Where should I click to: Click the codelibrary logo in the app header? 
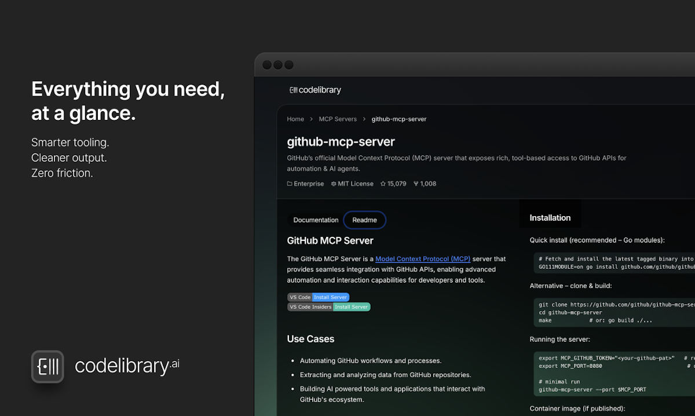tap(315, 90)
